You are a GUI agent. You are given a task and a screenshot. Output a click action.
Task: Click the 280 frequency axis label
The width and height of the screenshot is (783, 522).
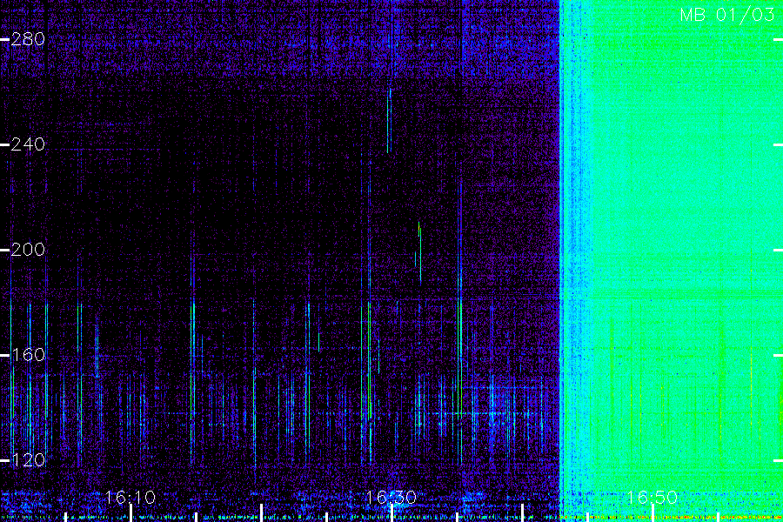[28, 39]
